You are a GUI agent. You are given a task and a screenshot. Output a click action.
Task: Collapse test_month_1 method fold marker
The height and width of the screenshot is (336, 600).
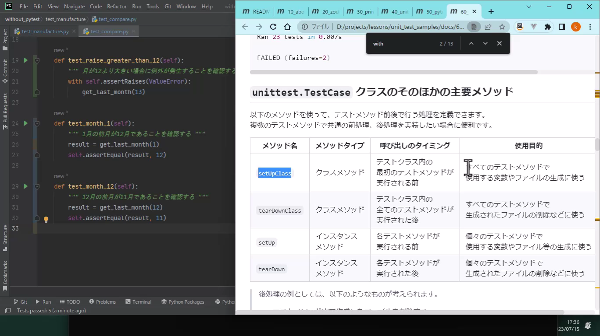point(37,123)
